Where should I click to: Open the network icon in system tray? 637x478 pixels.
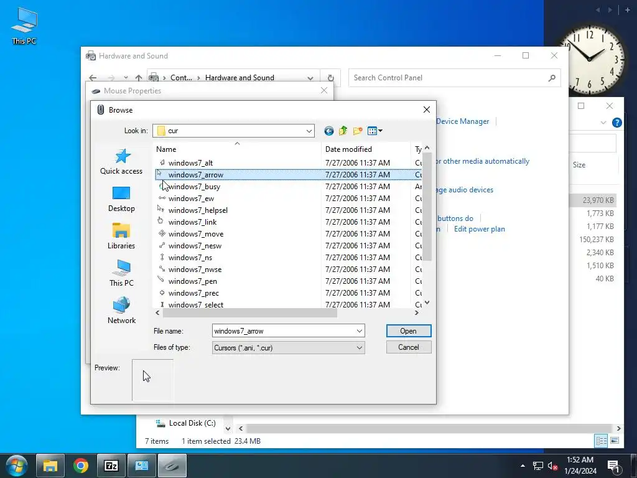pyautogui.click(x=538, y=466)
